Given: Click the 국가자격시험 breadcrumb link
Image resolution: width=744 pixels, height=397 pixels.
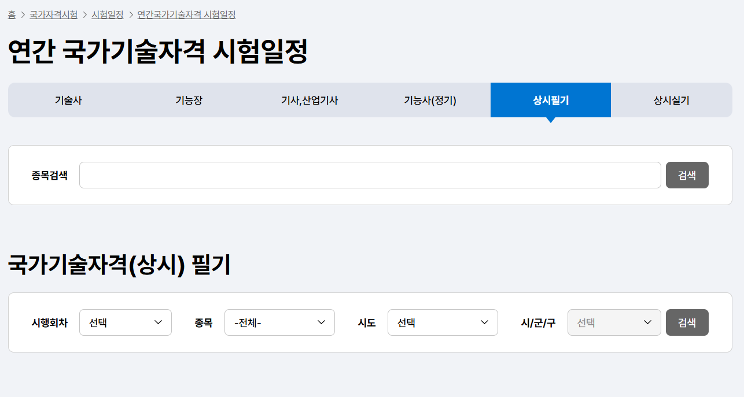Looking at the screenshot, I should point(52,15).
